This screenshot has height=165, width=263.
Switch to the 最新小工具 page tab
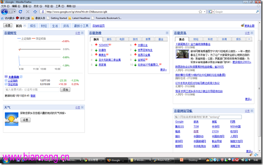click(x=81, y=26)
